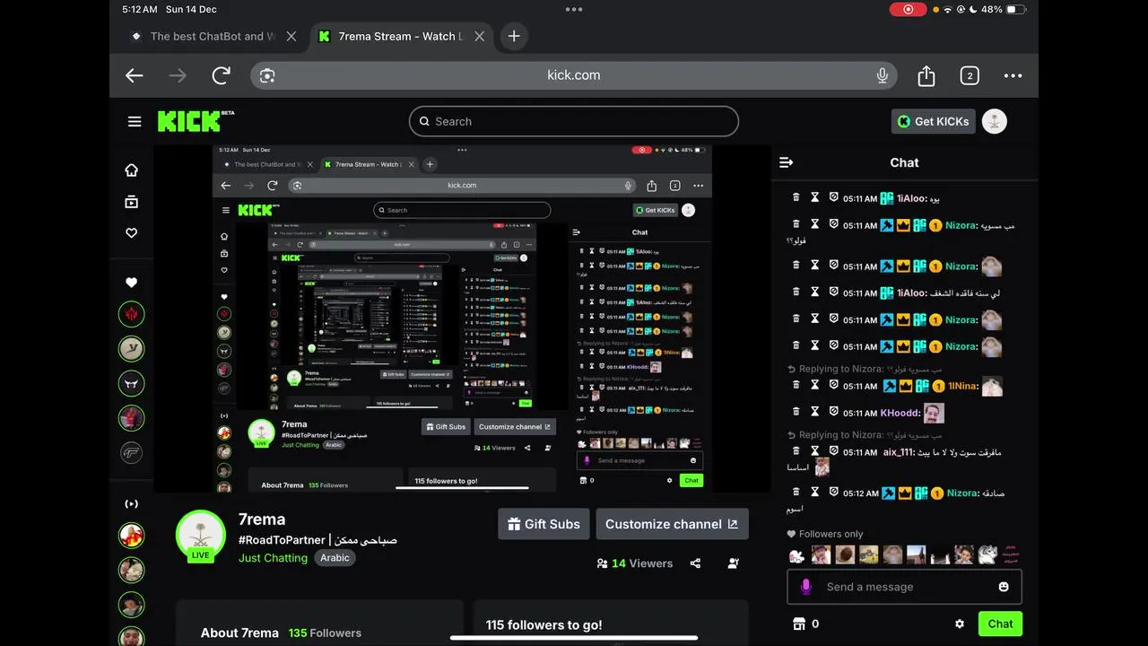
Task: Click the Gift Subs button
Action: point(544,524)
